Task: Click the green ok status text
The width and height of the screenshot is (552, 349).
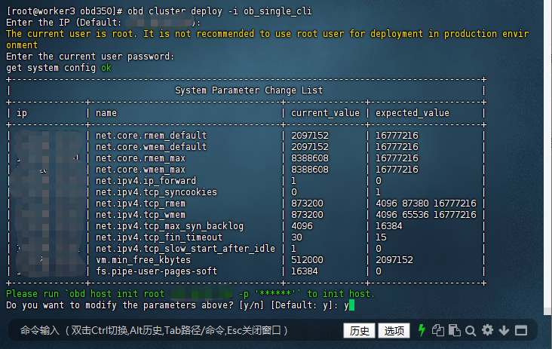Action: pyautogui.click(x=106, y=68)
